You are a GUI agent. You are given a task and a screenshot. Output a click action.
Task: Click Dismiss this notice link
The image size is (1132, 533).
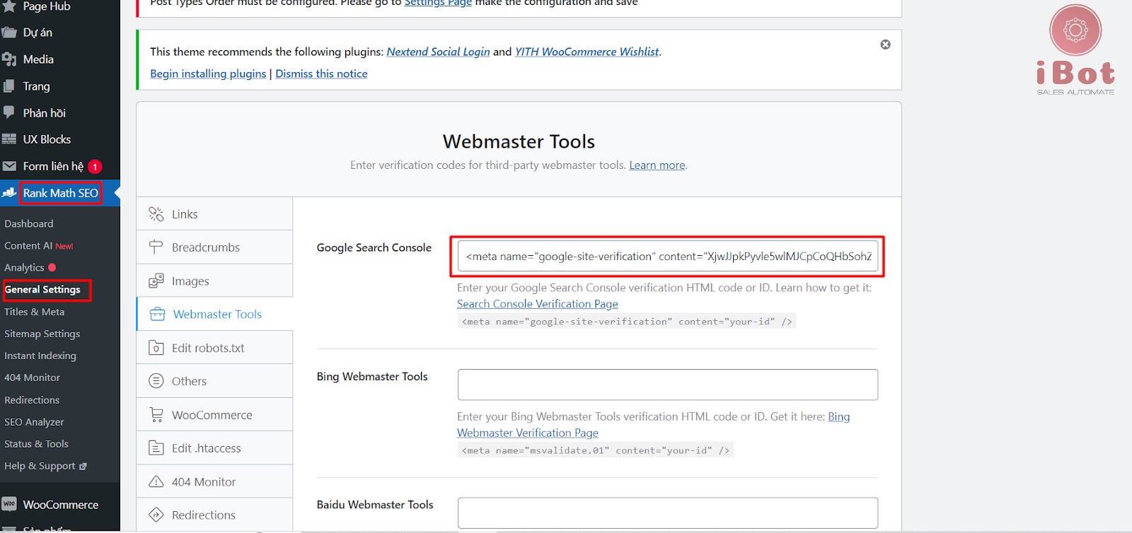[x=321, y=74]
